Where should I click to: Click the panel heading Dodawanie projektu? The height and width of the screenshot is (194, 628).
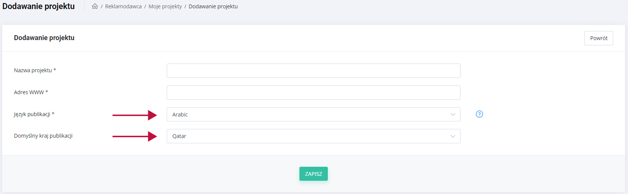tap(44, 38)
